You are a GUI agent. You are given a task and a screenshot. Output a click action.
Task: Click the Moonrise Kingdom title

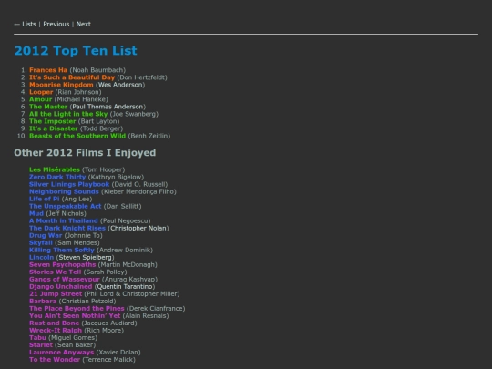(x=61, y=85)
